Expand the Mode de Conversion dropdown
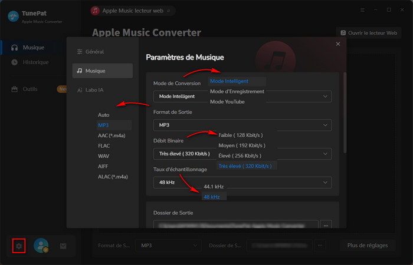The height and width of the screenshot is (265, 413). pos(242,97)
